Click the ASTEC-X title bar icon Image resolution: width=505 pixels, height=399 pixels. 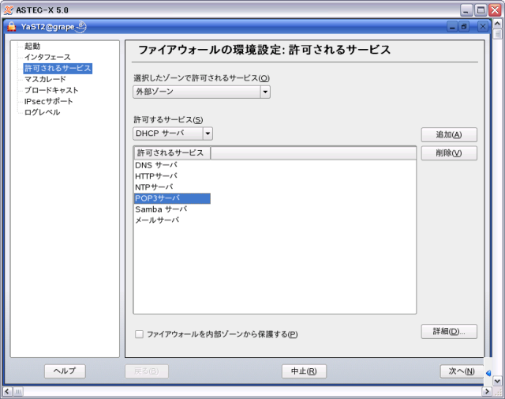coord(7,9)
